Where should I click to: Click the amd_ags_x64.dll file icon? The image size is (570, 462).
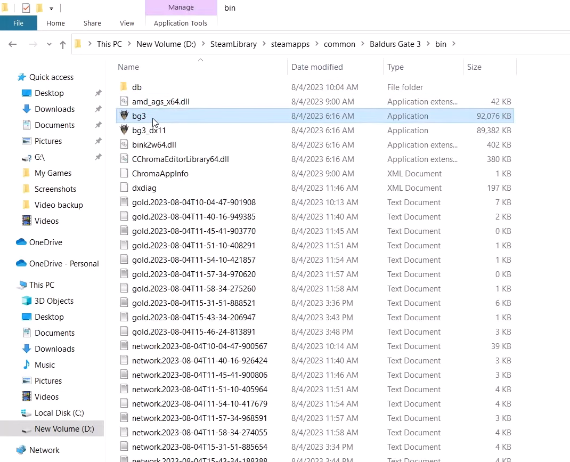click(x=124, y=101)
